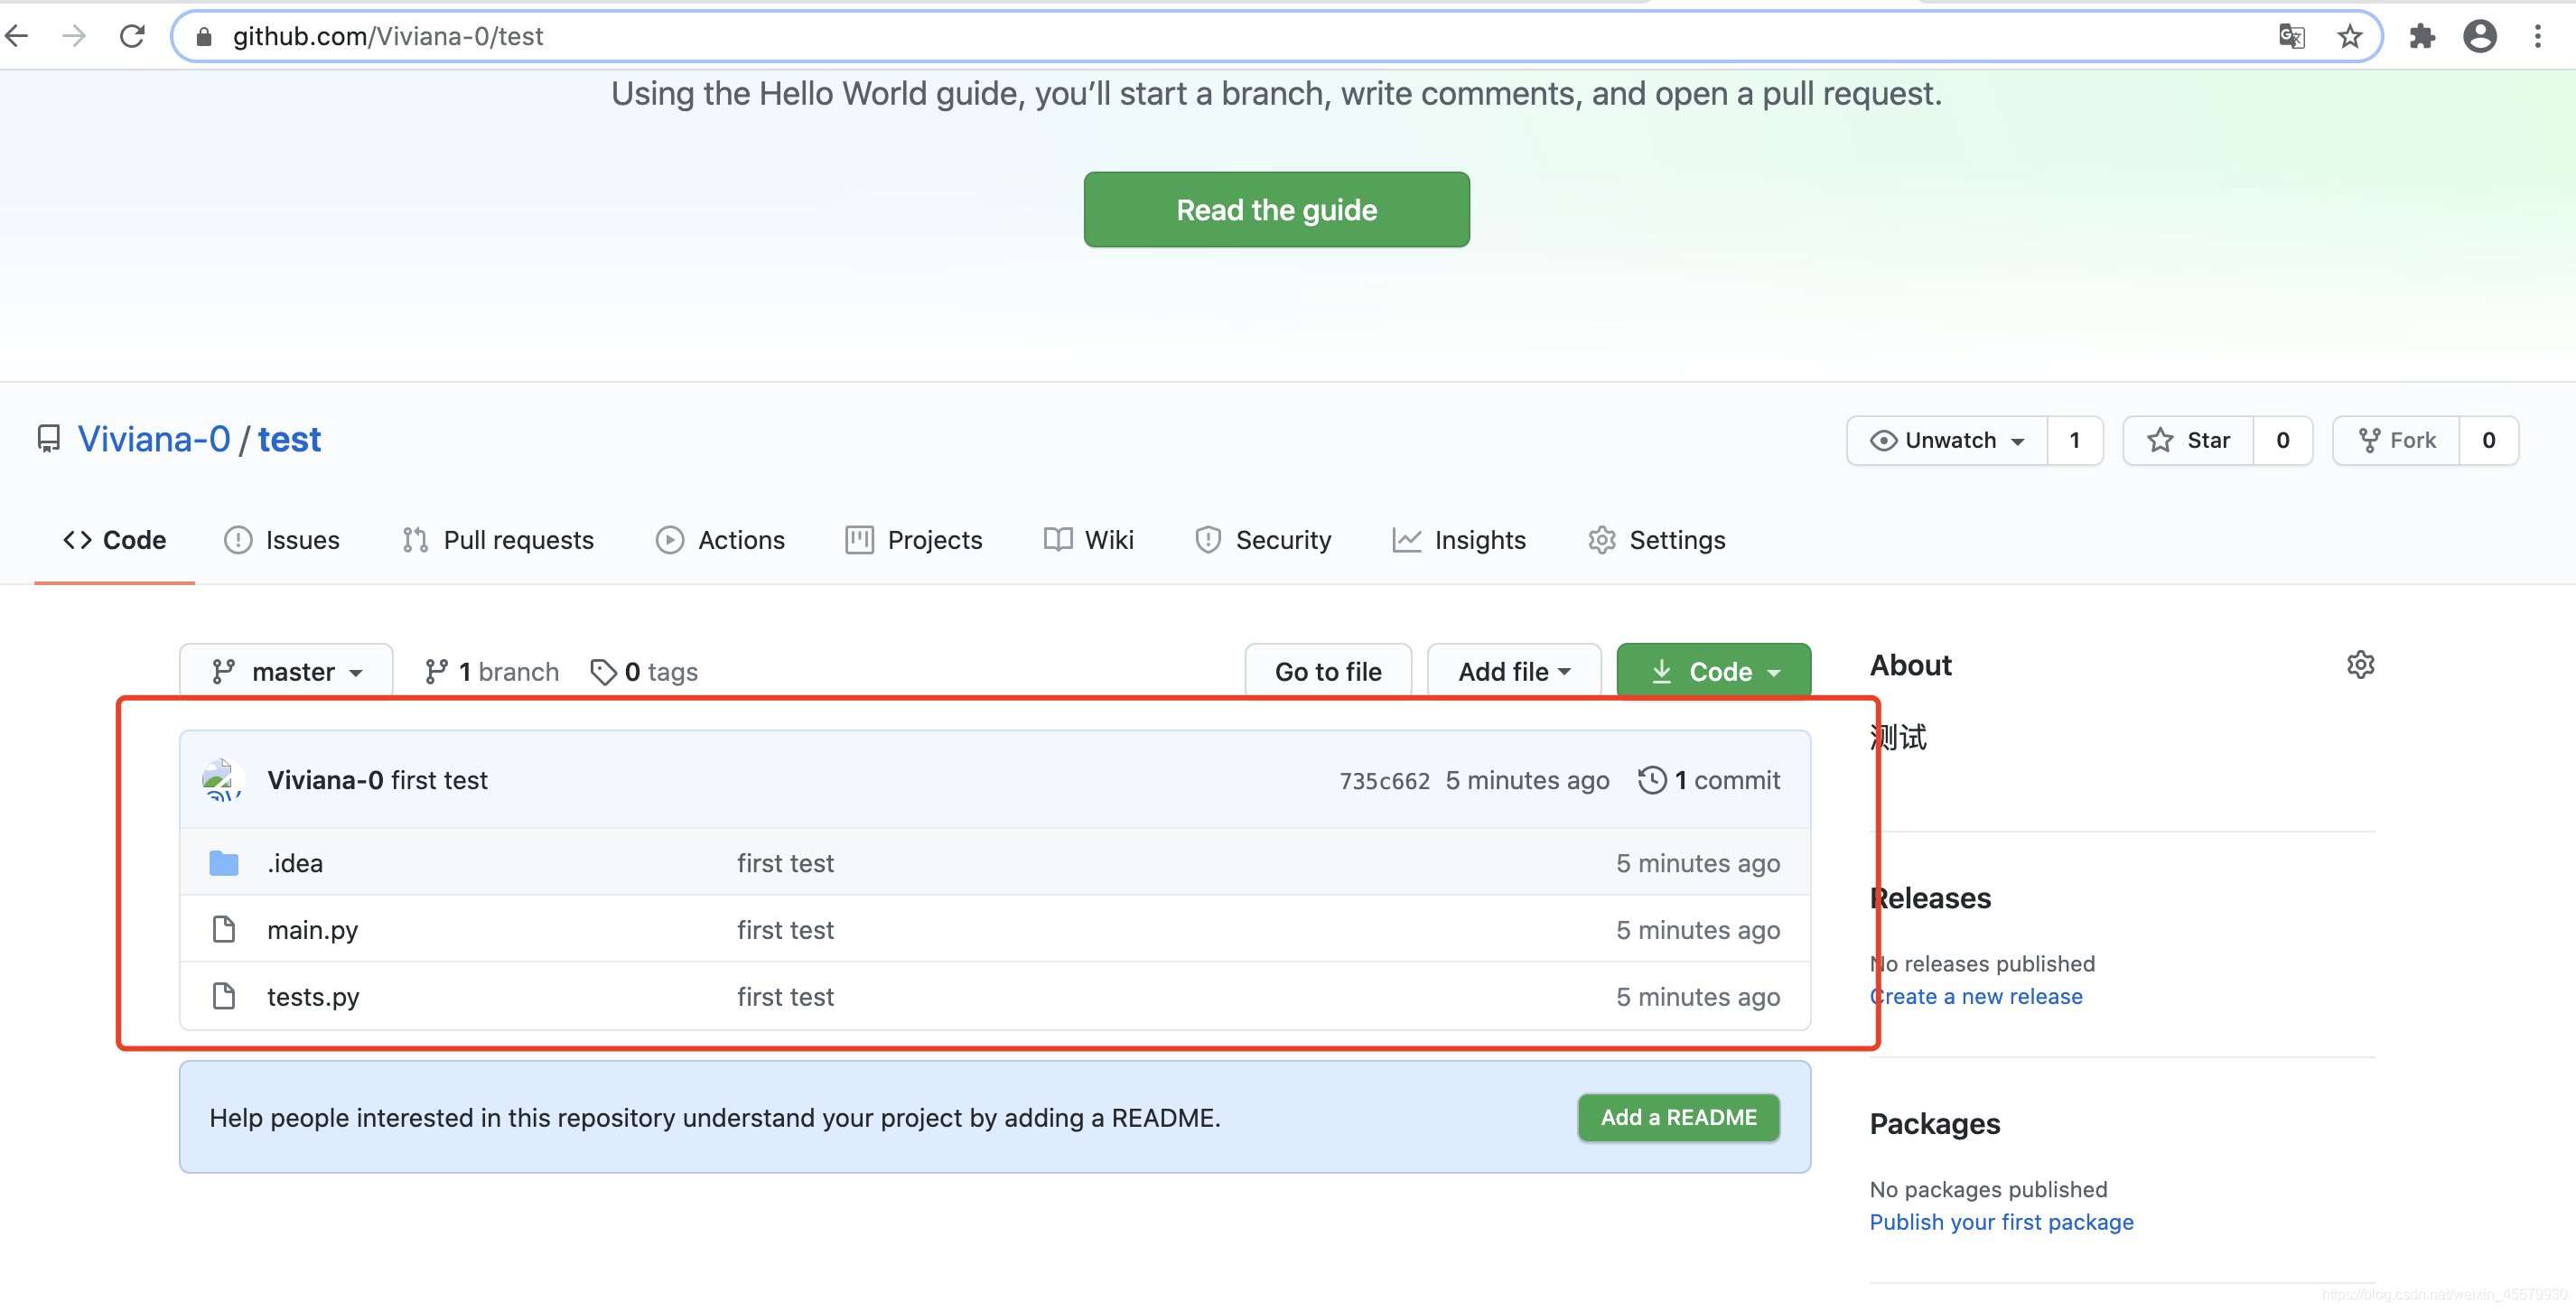Open the Insights tab
The height and width of the screenshot is (1311, 2576).
(x=1459, y=541)
